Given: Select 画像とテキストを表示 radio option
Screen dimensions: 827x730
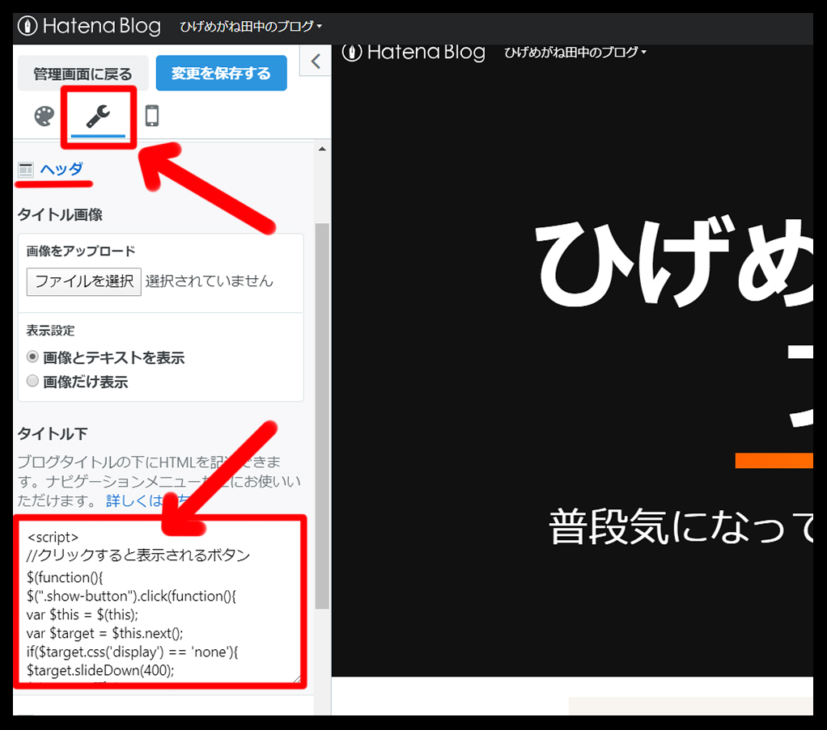Looking at the screenshot, I should (32, 357).
